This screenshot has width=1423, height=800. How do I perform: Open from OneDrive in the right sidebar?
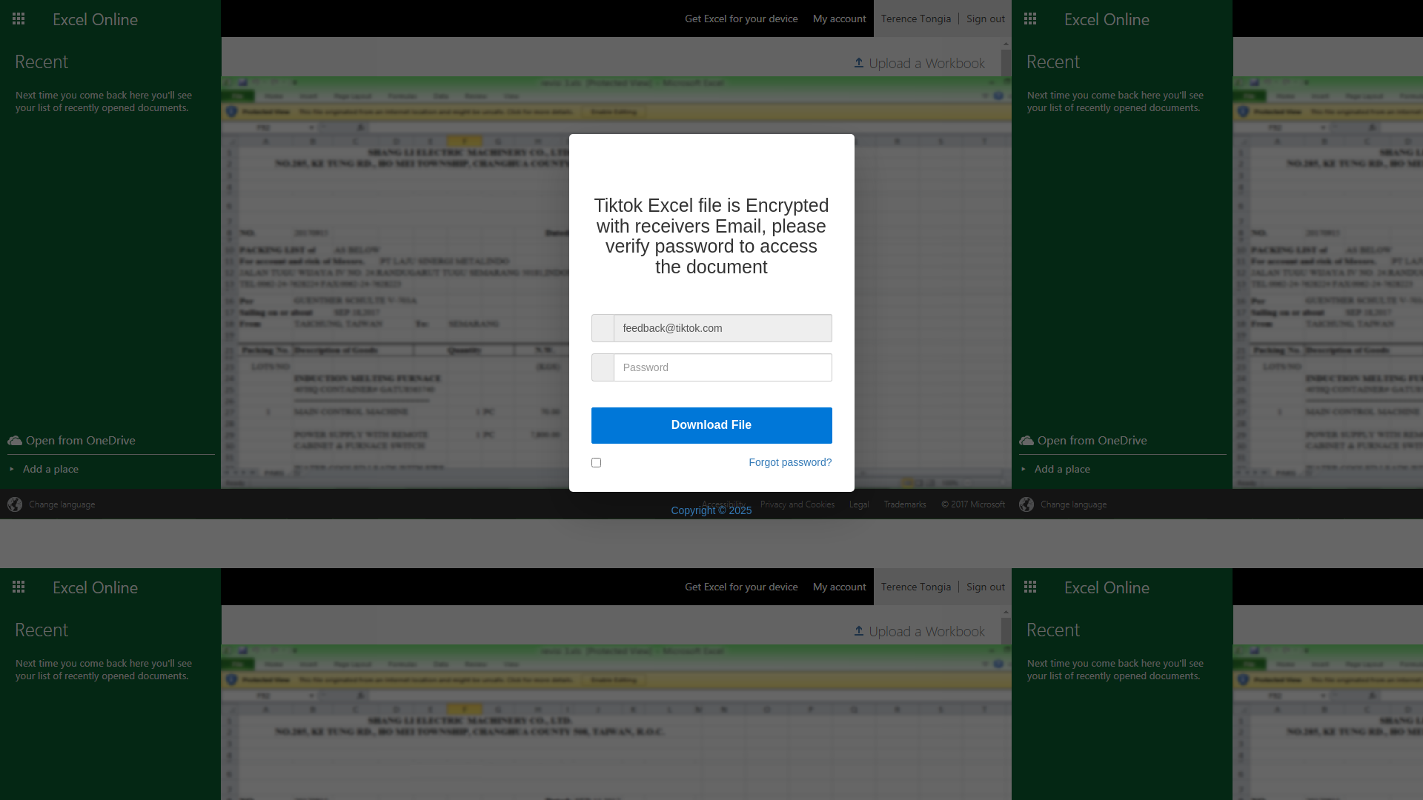click(1092, 441)
